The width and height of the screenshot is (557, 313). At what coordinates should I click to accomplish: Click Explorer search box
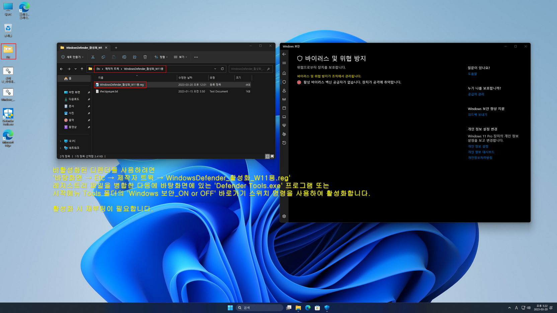250,69
